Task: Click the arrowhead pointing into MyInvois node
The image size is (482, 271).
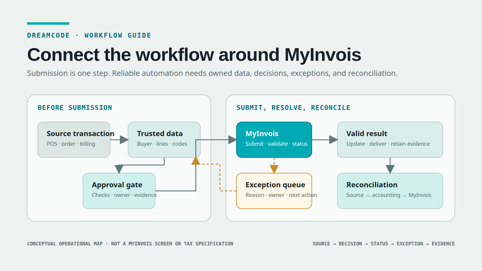Action: click(233, 140)
